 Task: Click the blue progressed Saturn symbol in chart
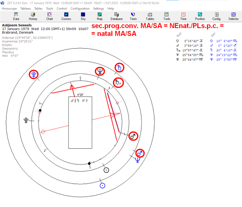[x=119, y=67]
